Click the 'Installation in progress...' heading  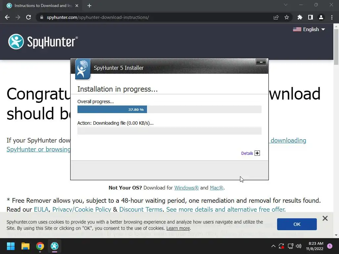(118, 89)
